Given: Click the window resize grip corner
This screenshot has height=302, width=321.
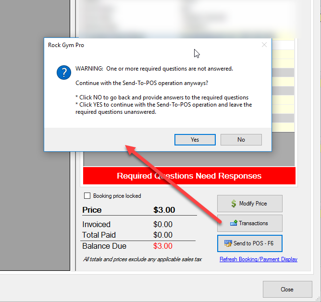Looking at the screenshot, I should pos(318,299).
